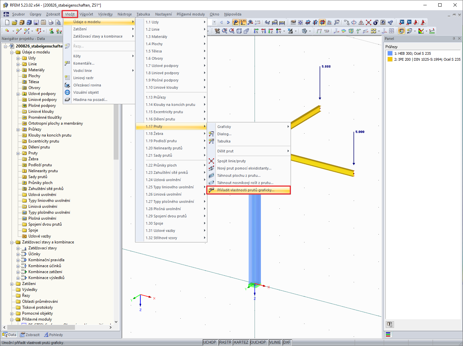Expand the Materiály tree node
The image size is (463, 346).
tap(18, 70)
